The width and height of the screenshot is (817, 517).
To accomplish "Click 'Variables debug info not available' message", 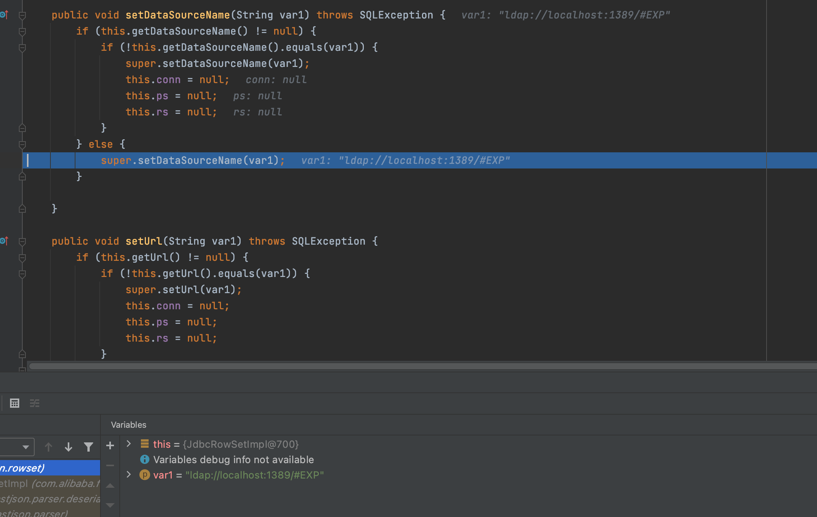I will tap(233, 459).
